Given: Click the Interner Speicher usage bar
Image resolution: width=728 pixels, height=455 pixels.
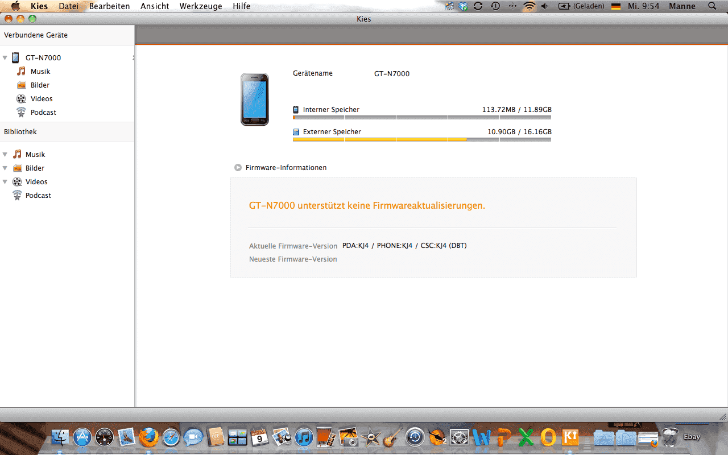Looking at the screenshot, I should [x=422, y=117].
